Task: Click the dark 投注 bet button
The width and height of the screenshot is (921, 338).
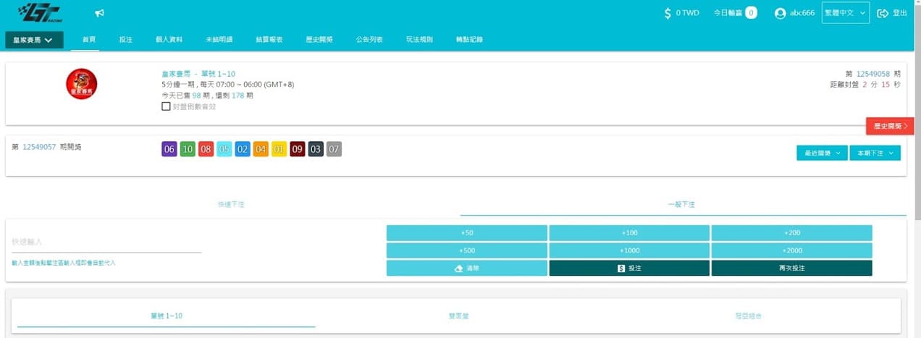Action: coord(629,268)
